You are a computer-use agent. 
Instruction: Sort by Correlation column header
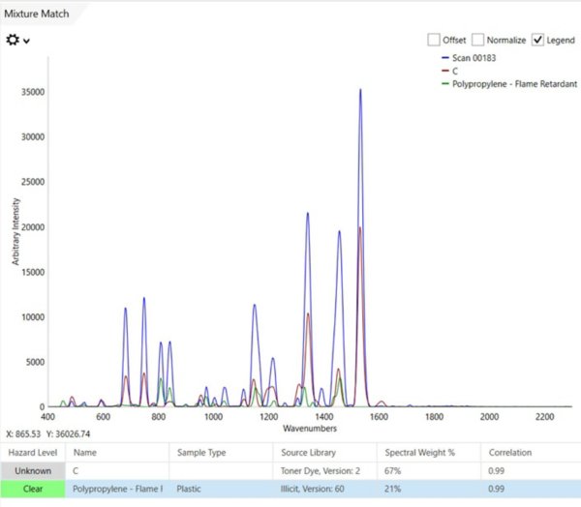click(531, 453)
